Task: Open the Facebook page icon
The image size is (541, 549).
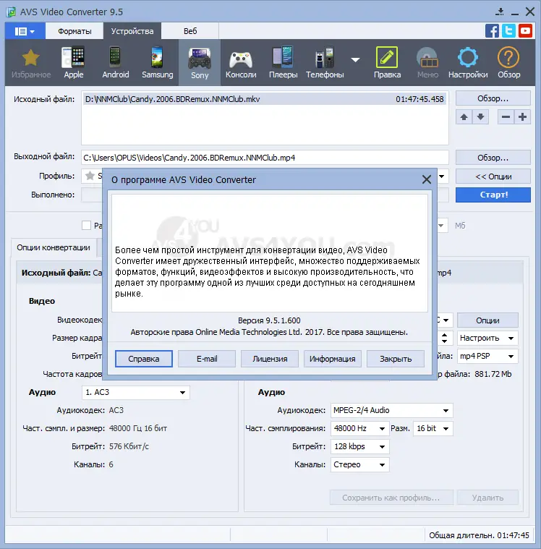Action: click(492, 31)
